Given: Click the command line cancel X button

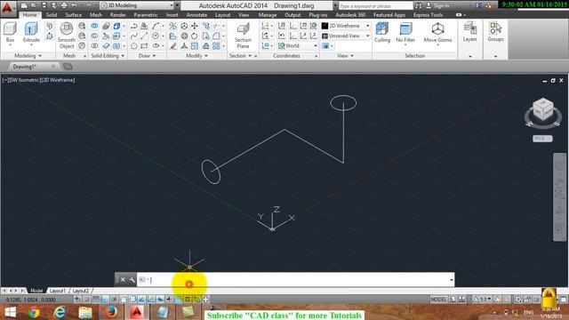Looking at the screenshot, I should pyautogui.click(x=123, y=280).
